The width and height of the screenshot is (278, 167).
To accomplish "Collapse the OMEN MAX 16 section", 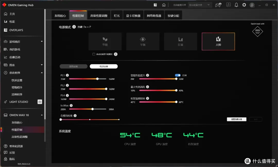I will point(42,115).
